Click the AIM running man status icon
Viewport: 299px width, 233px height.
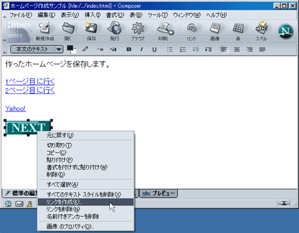coord(29,204)
